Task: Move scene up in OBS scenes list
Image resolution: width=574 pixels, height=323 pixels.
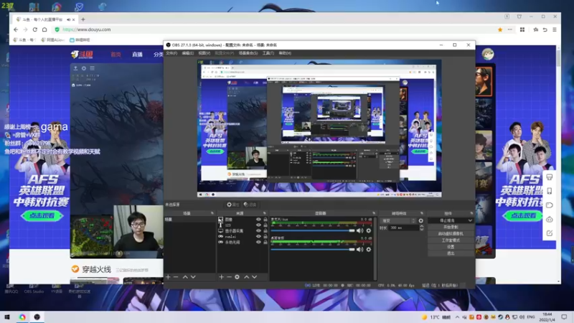Action: click(x=185, y=277)
